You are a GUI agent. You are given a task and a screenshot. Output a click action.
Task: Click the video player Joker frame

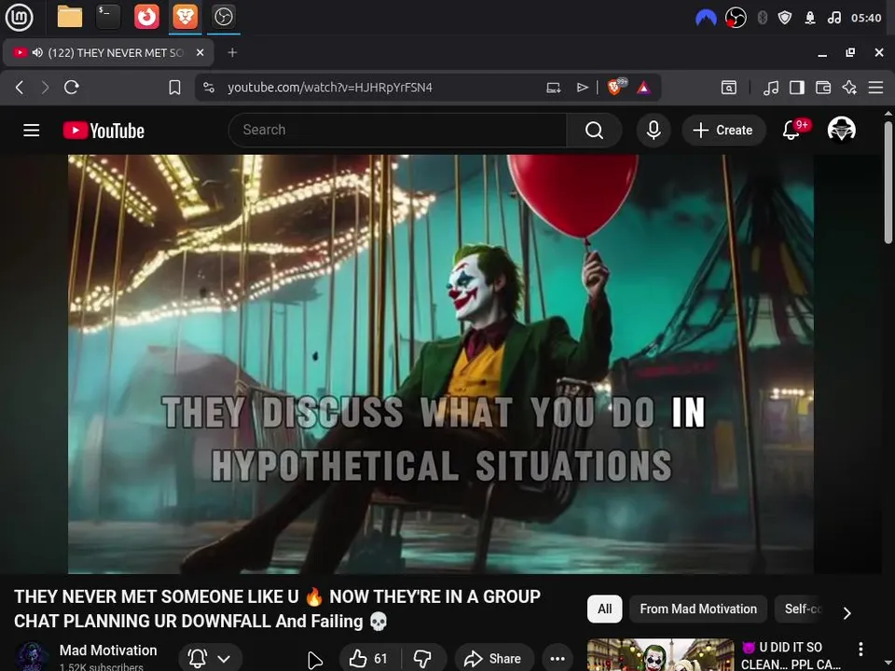coord(441,364)
